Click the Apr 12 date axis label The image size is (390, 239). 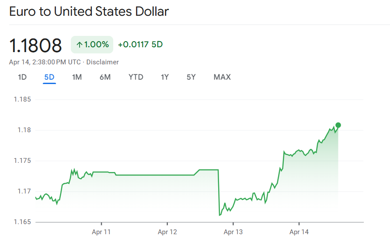(167, 232)
